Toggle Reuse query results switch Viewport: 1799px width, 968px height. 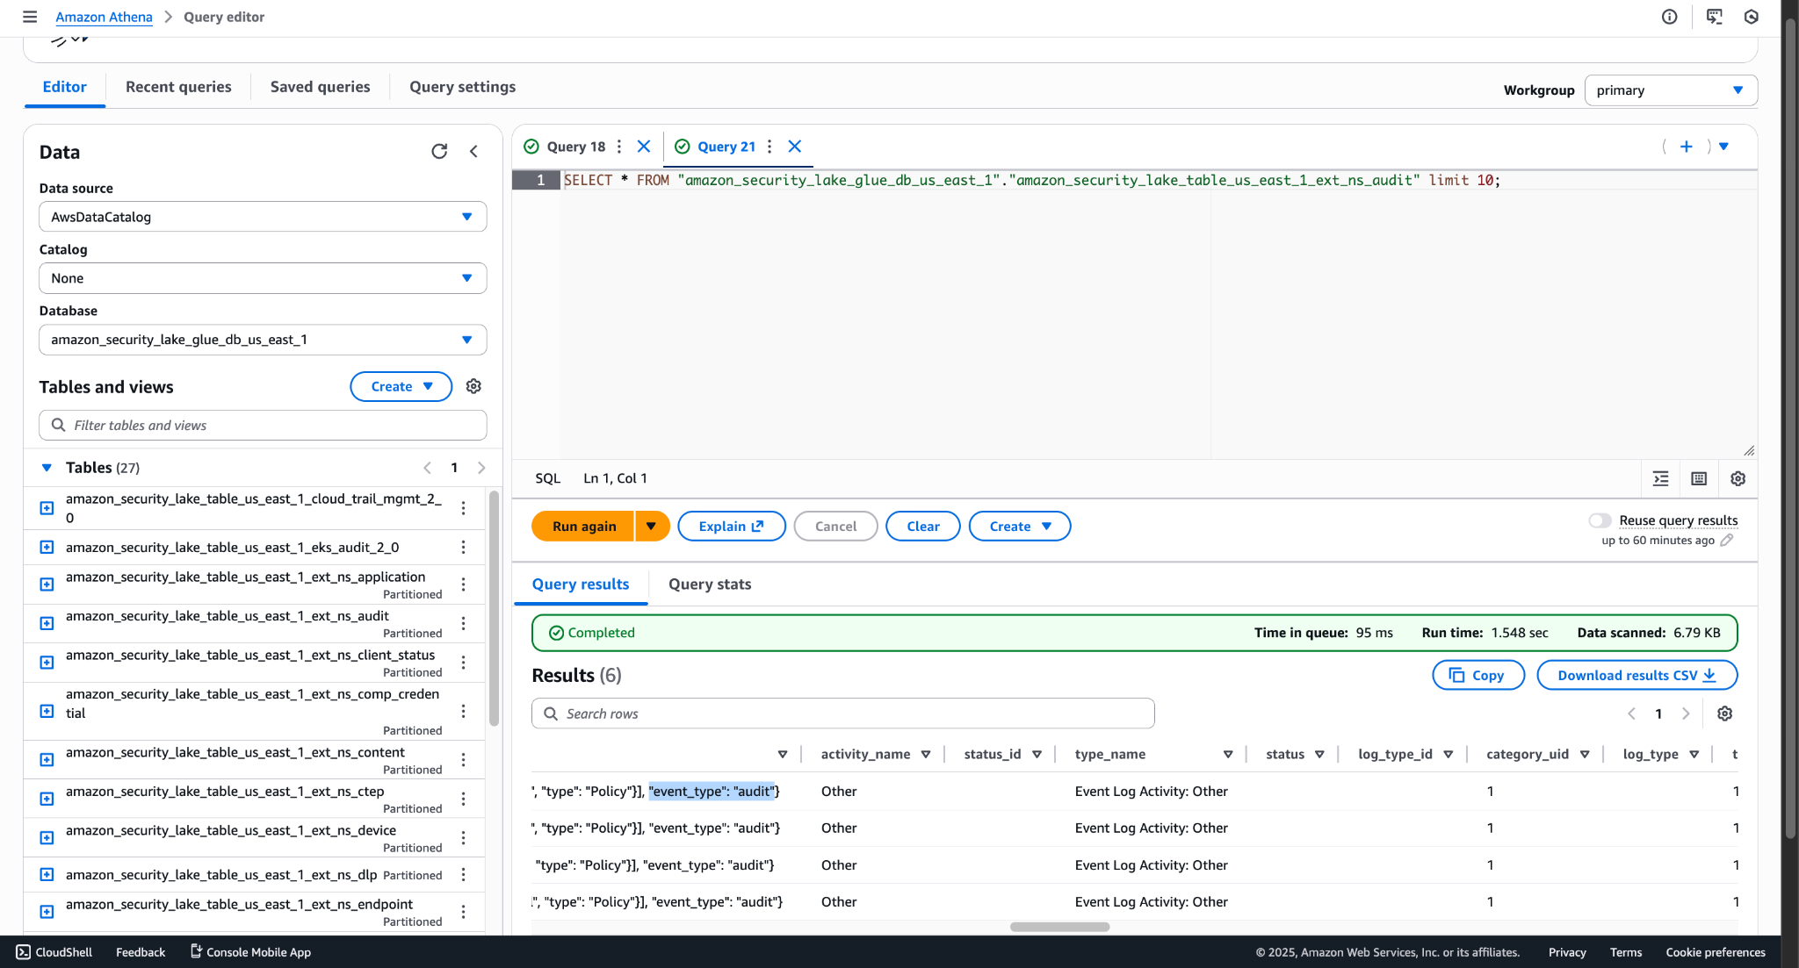coord(1600,520)
